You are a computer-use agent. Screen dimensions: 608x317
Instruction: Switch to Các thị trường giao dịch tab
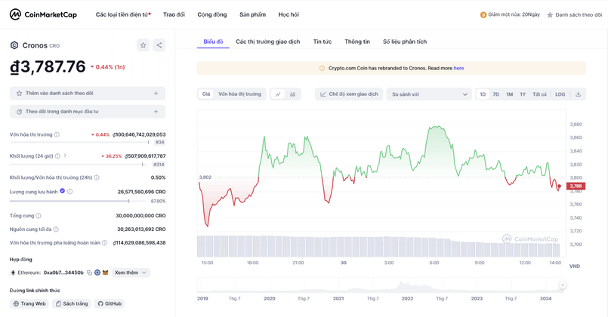(268, 42)
